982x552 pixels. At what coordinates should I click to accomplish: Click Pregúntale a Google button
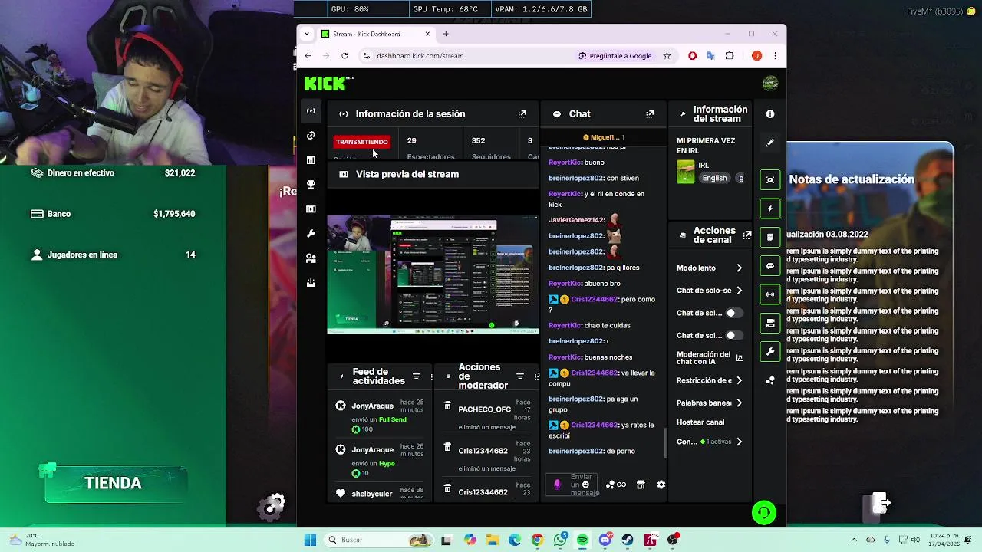point(615,56)
